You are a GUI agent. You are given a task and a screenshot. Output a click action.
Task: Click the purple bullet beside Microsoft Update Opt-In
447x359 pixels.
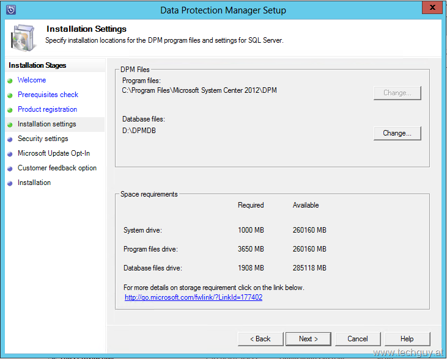point(10,154)
